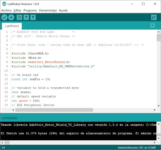
Task: Click editor horizontal scrollbar left arrow
Action: click(13, 110)
